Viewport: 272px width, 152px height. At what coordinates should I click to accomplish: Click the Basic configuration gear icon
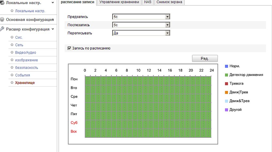pyautogui.click(x=2, y=19)
